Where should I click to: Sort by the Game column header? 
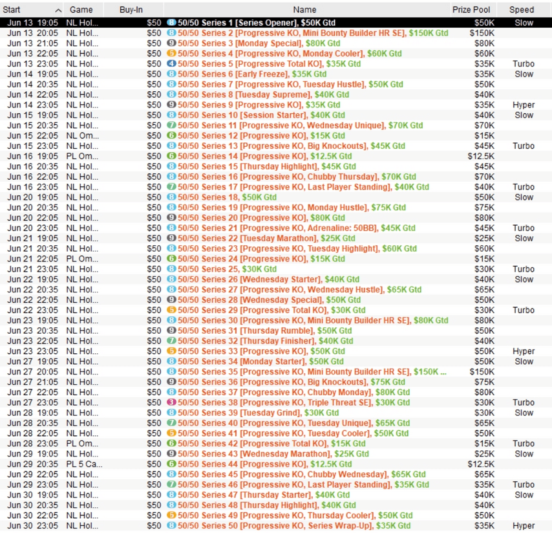(x=83, y=10)
